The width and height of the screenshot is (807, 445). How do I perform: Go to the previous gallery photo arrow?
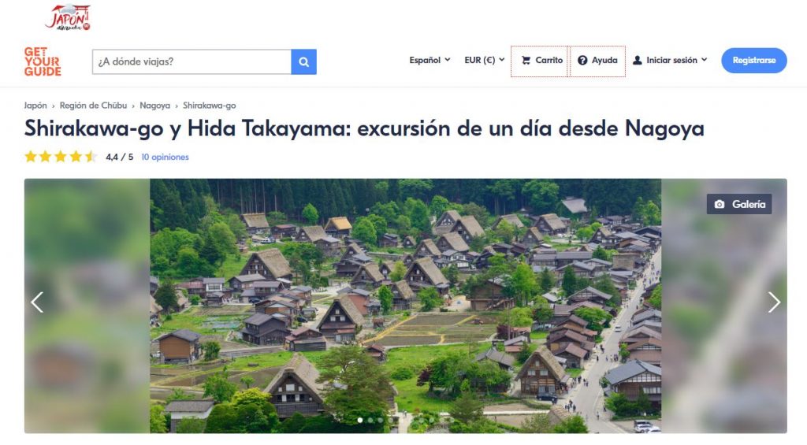pyautogui.click(x=37, y=302)
